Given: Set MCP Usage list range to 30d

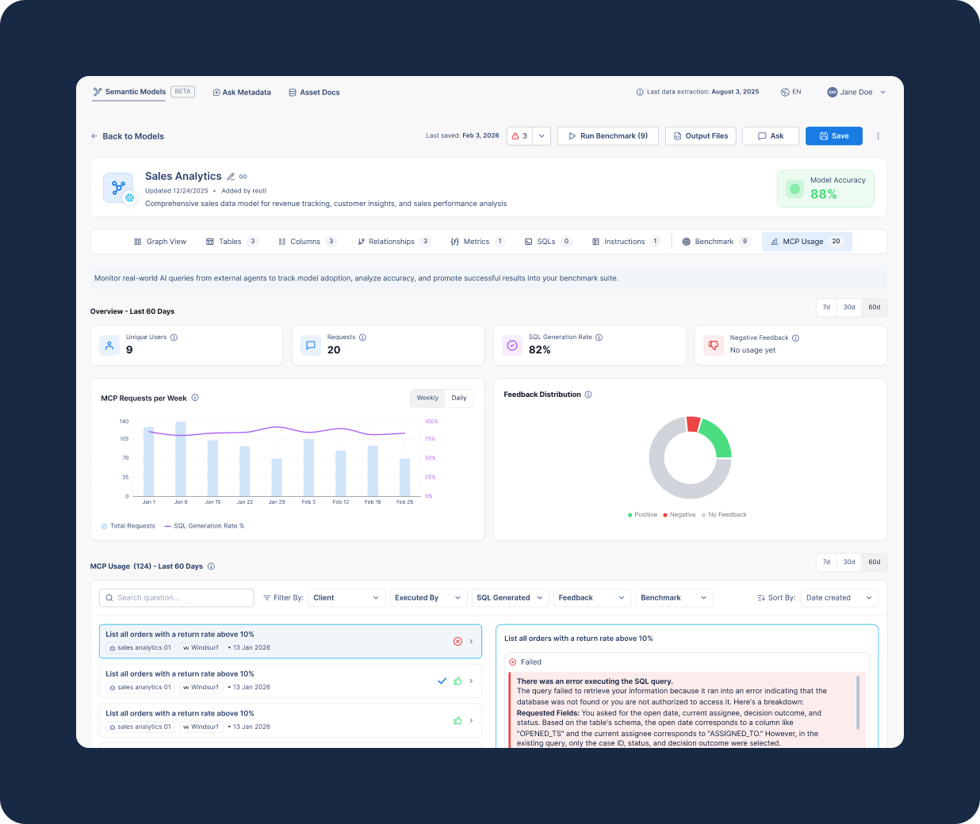Looking at the screenshot, I should [849, 563].
